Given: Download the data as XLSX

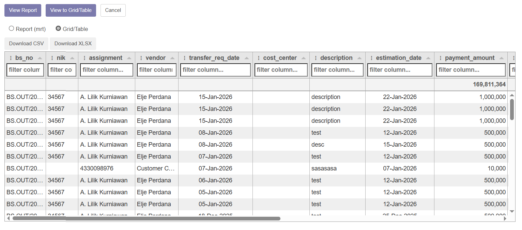Looking at the screenshot, I should (x=73, y=44).
